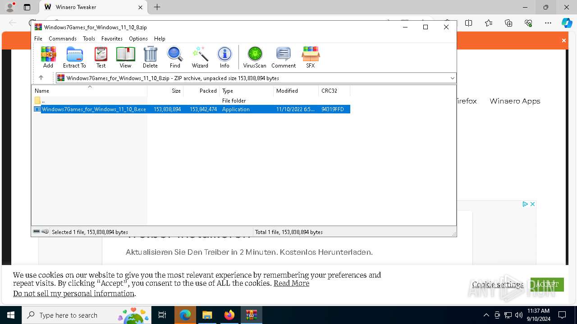The height and width of the screenshot is (324, 577).
Task: Click 'Selected 1 file' status text
Action: coord(90,232)
